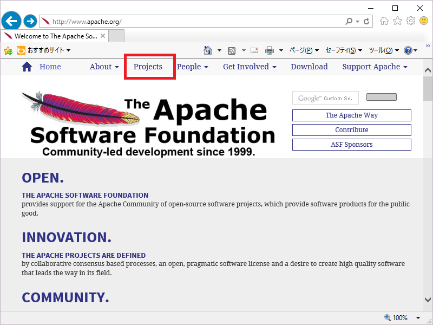Click the gray search submit button
The image size is (433, 325).
(382, 97)
